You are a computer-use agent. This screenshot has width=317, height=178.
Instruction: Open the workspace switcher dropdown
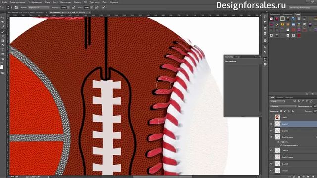[303, 8]
